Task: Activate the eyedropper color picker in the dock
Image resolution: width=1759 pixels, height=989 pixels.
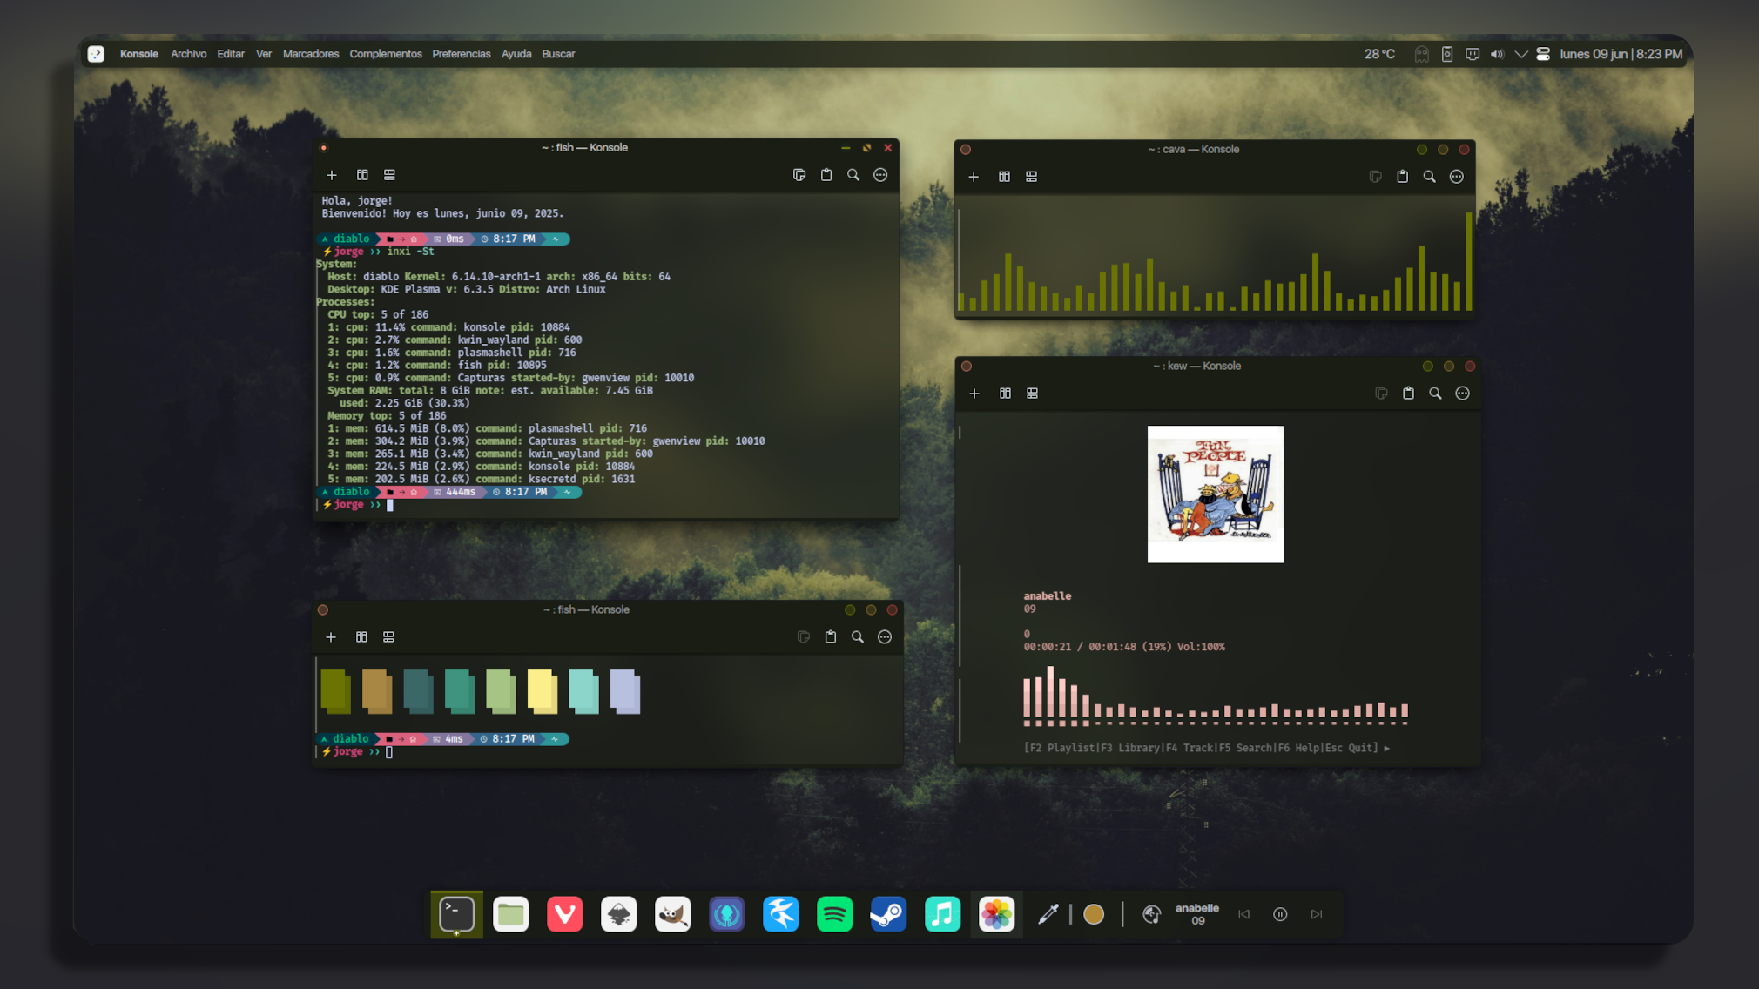Action: point(1048,914)
